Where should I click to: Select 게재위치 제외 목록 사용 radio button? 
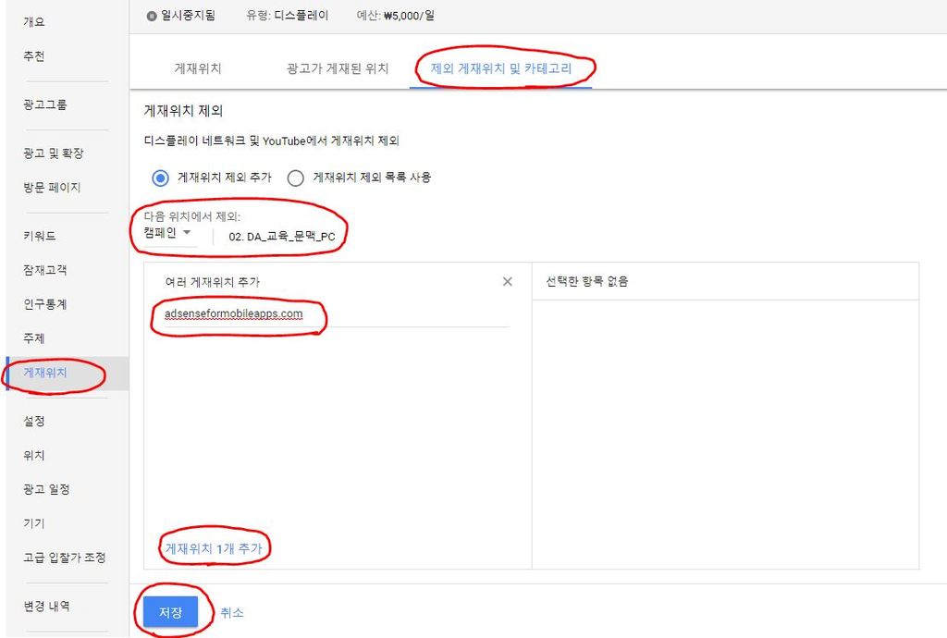[x=296, y=178]
